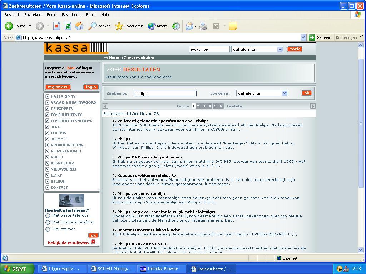Click the FORUMS bullet icon
The image size is (366, 274).
point(47,133)
